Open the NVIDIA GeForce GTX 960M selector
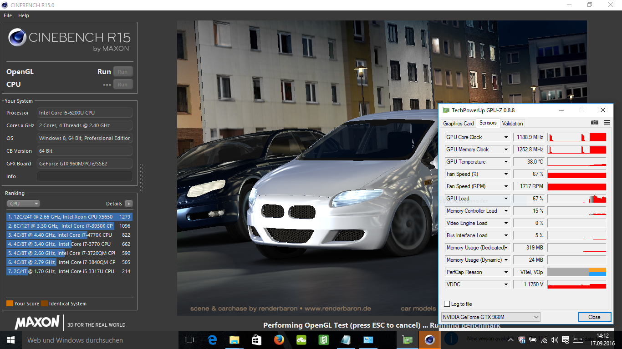Image resolution: width=622 pixels, height=349 pixels. (x=490, y=317)
